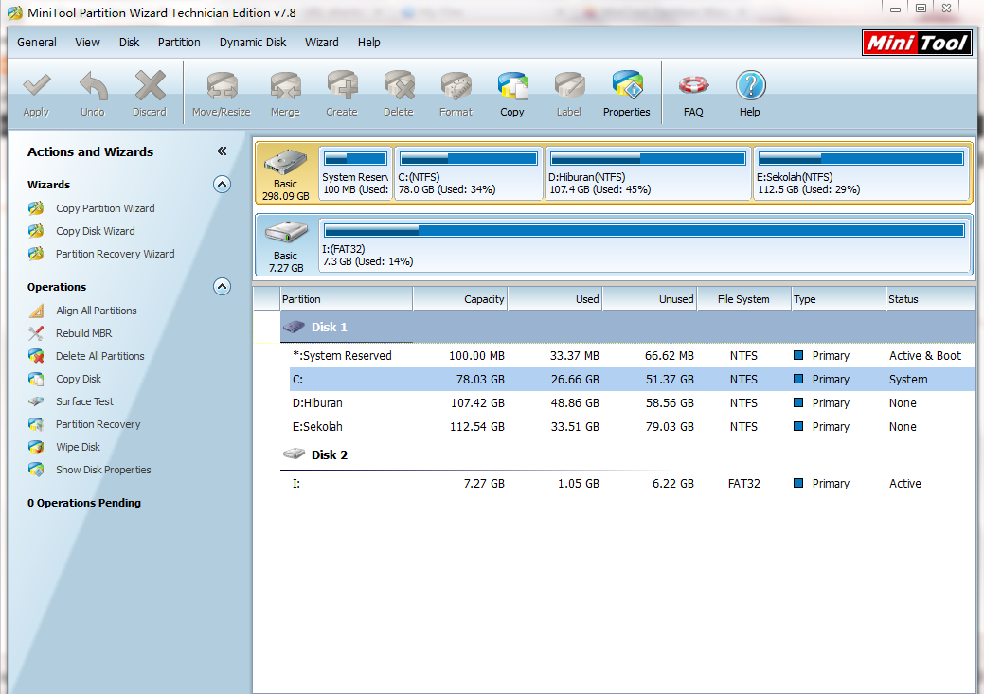
Task: Click the Copy toolbar icon
Action: pyautogui.click(x=512, y=85)
